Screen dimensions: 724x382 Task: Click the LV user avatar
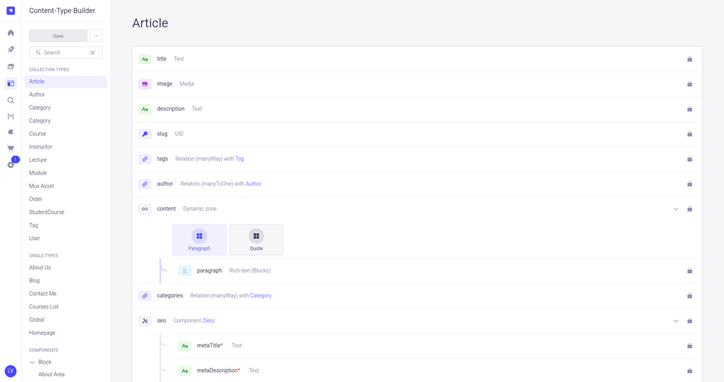10,371
